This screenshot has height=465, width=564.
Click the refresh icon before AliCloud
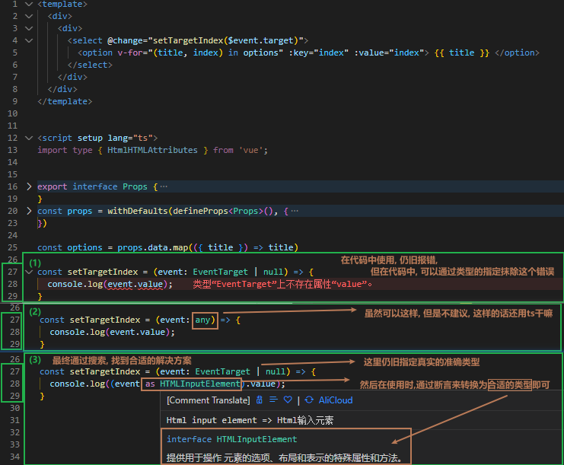[x=309, y=400]
